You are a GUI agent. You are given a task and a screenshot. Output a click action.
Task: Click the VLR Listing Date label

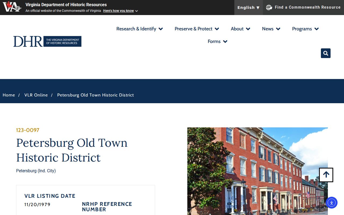[50, 196]
